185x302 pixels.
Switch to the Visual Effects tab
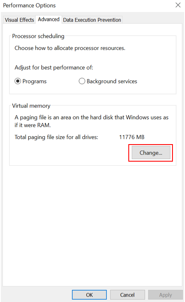point(19,20)
